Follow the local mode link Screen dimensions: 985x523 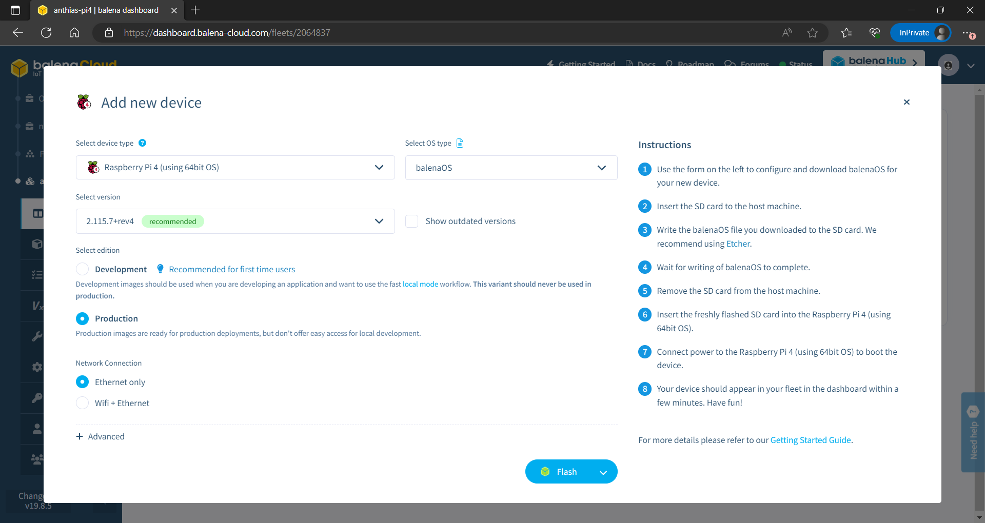pos(420,284)
